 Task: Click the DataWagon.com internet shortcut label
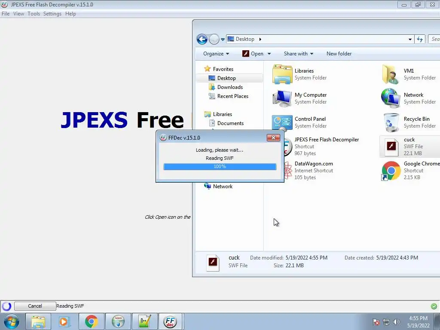314,164
